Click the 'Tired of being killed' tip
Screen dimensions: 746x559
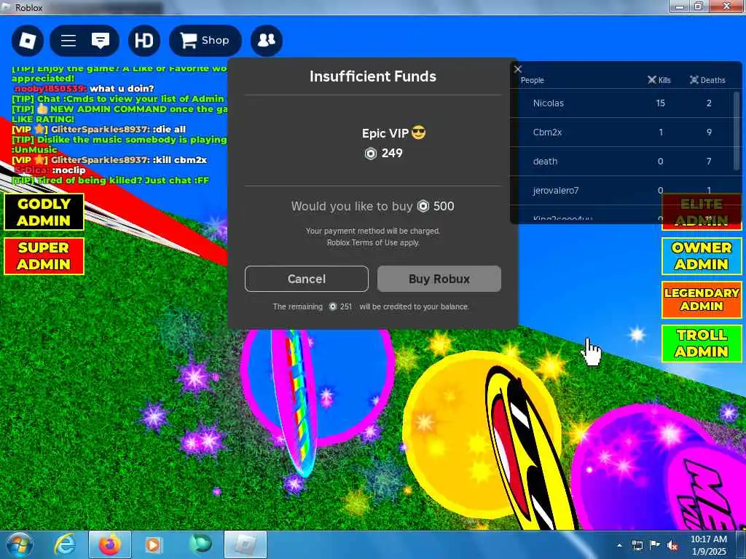click(x=110, y=181)
